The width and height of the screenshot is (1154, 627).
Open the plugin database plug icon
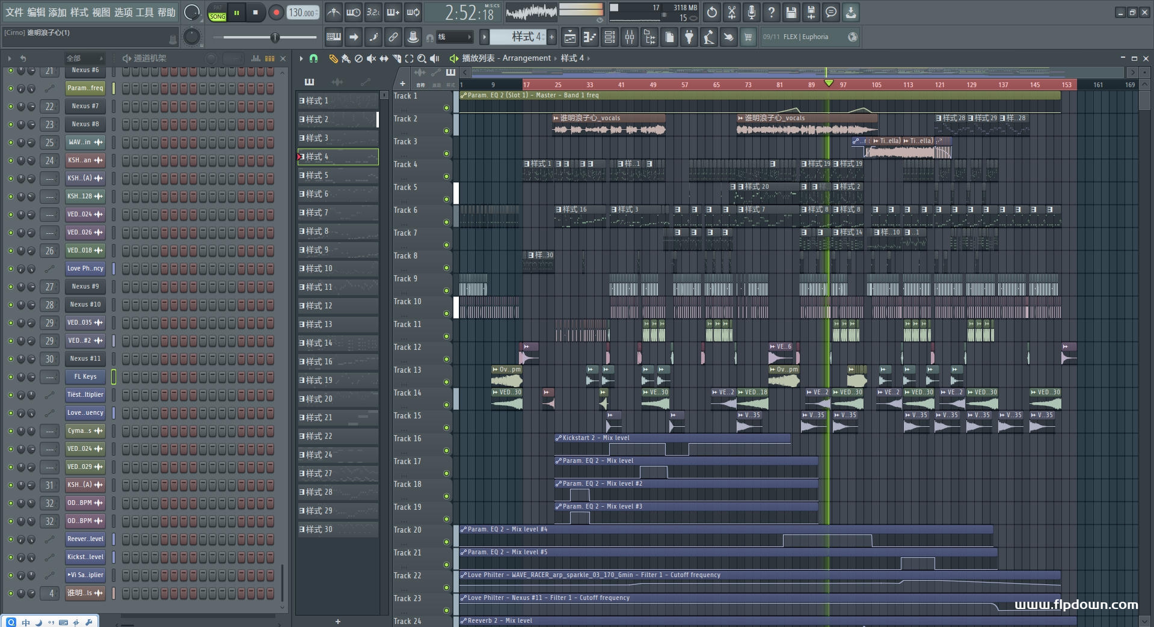click(689, 37)
